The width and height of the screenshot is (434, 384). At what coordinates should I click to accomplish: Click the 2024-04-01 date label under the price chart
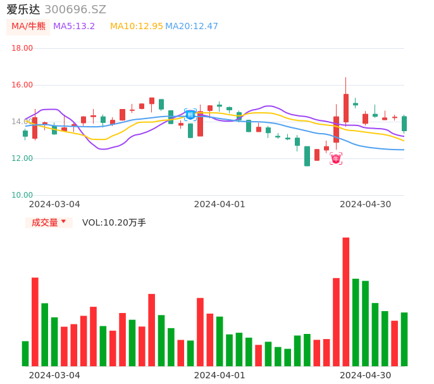click(x=220, y=204)
